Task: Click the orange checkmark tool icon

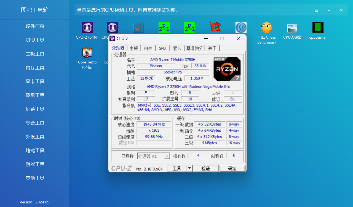Action: click(138, 28)
